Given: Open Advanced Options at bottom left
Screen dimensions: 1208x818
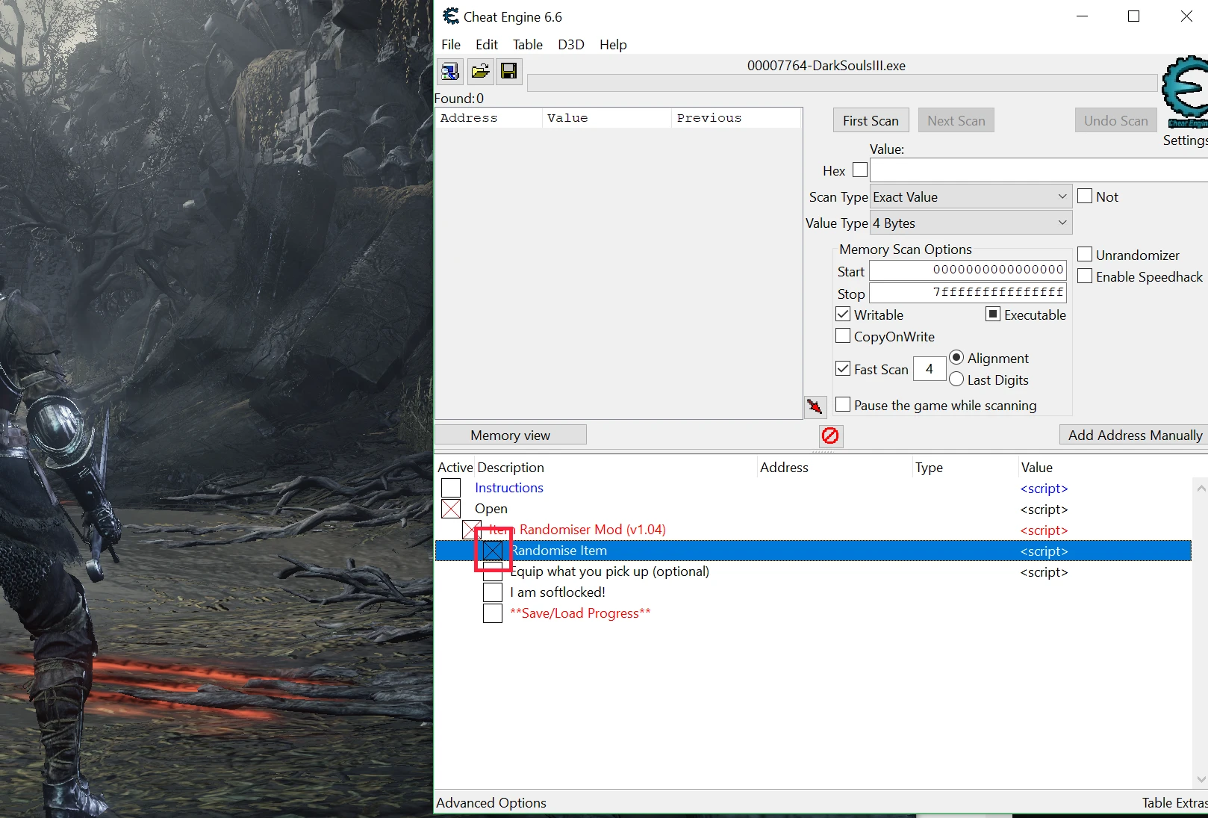Looking at the screenshot, I should click(x=491, y=802).
